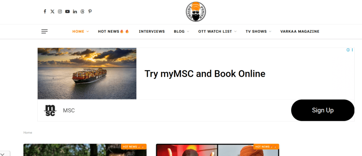Open the VARKAA MAGAZINE menu item
This screenshot has height=156, width=362.
pyautogui.click(x=300, y=32)
